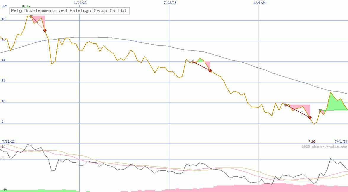The height and width of the screenshot is (192, 348).
Task: Click the 18 price axis label
Action: point(3,19)
